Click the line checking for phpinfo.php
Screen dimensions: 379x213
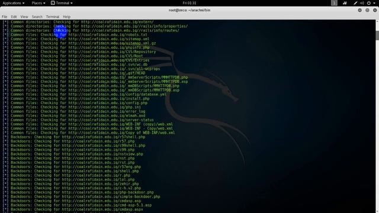(76, 47)
